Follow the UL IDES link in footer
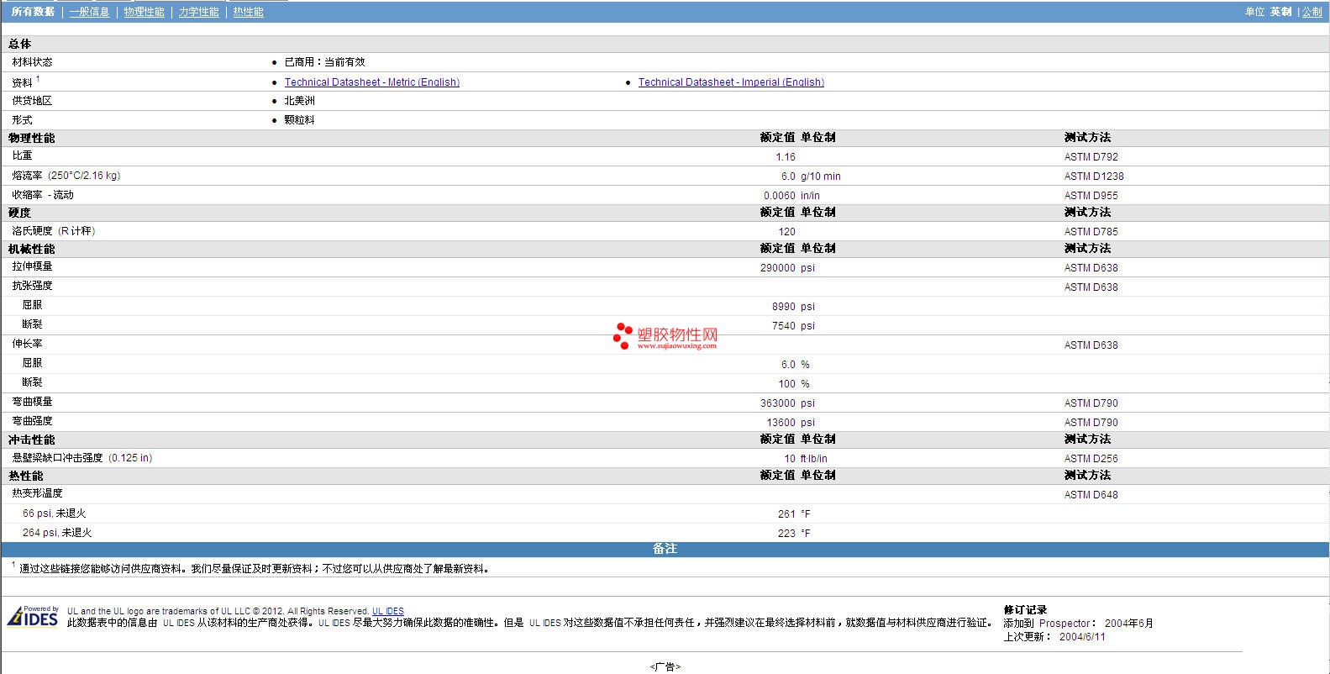 pyautogui.click(x=387, y=611)
